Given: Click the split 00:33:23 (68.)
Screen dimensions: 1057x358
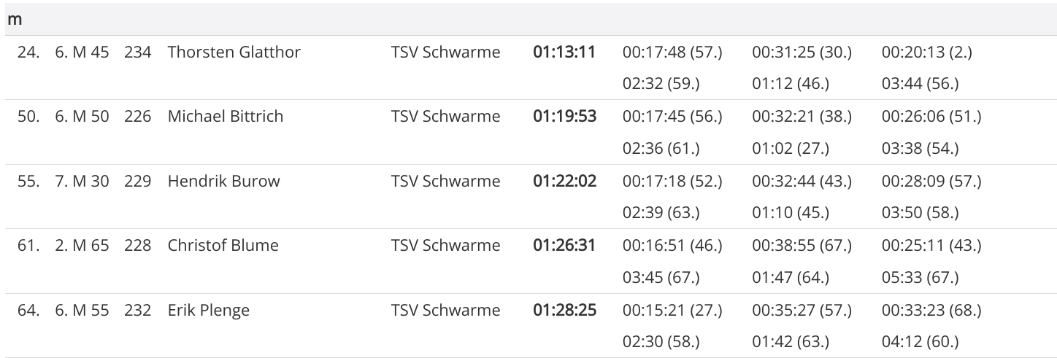Looking at the screenshot, I should click(931, 310).
